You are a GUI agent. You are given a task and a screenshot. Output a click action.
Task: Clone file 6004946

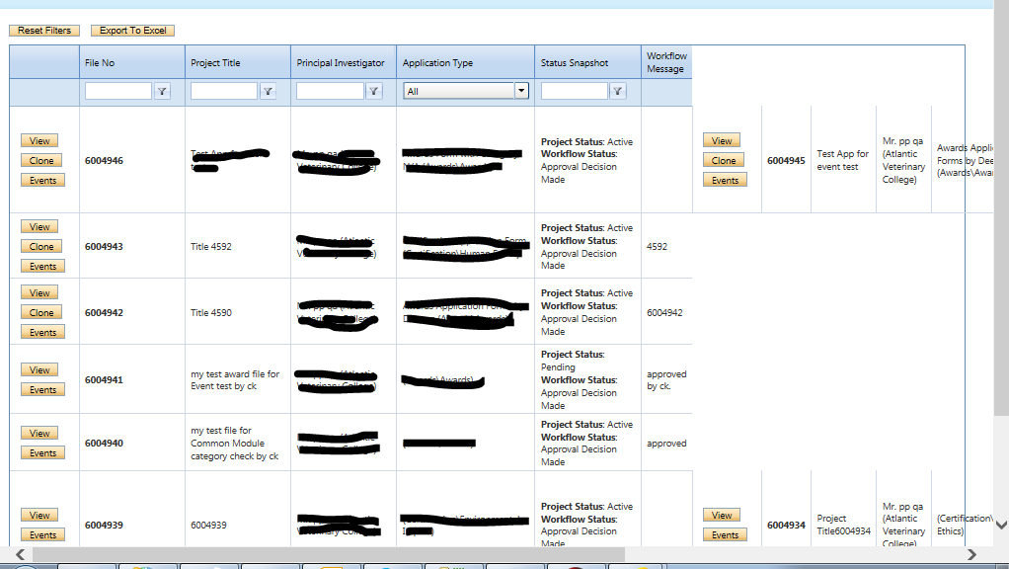pyautogui.click(x=41, y=160)
